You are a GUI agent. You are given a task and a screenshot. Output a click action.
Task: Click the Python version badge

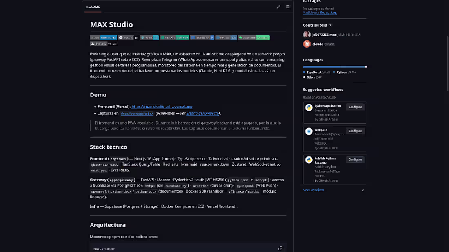click(226, 37)
